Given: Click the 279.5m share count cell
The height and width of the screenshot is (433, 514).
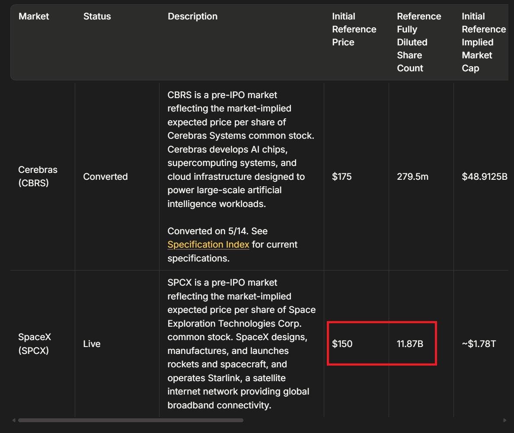Looking at the screenshot, I should point(412,177).
